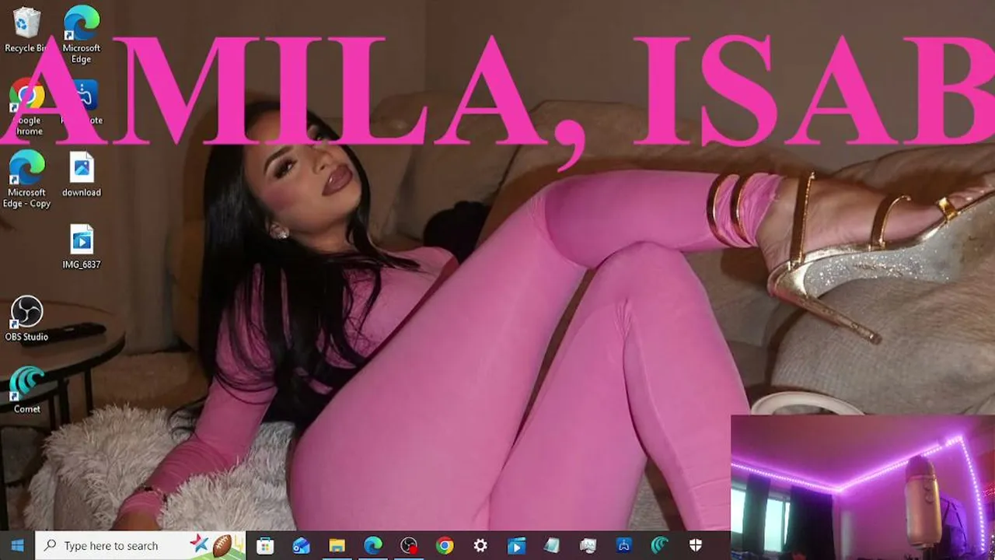Open Outlook from the taskbar
Screen dimensions: 995x560
click(x=301, y=545)
